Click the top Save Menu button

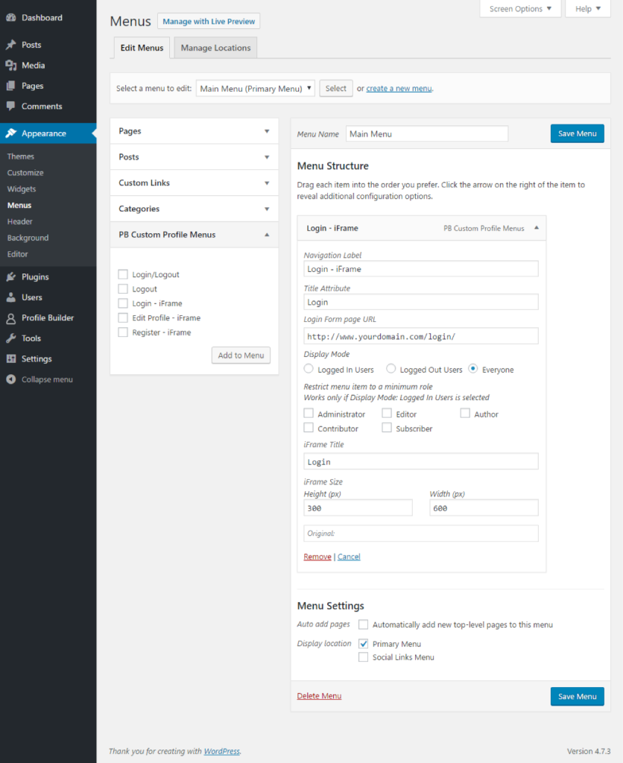(x=577, y=133)
